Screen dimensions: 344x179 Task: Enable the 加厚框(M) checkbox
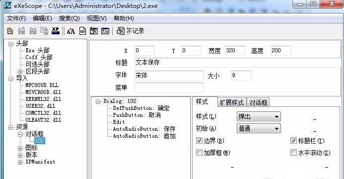click(x=199, y=153)
